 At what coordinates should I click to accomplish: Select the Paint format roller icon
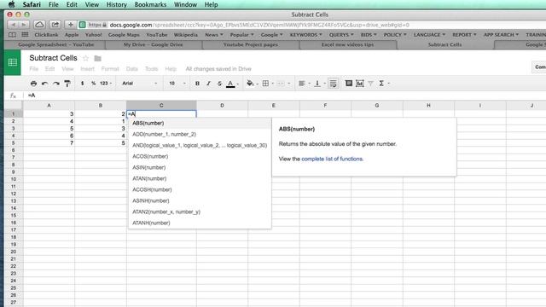click(x=67, y=84)
